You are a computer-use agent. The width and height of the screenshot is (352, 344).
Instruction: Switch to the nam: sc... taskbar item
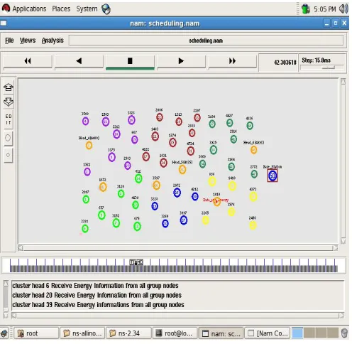221,333
